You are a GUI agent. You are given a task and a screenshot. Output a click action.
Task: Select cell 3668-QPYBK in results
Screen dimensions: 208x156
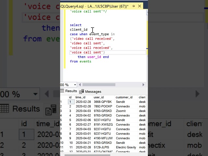103,102
